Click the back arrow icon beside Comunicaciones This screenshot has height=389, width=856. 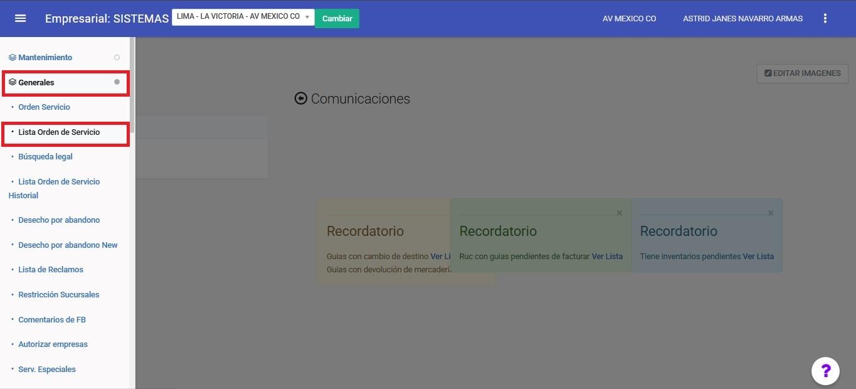(301, 99)
